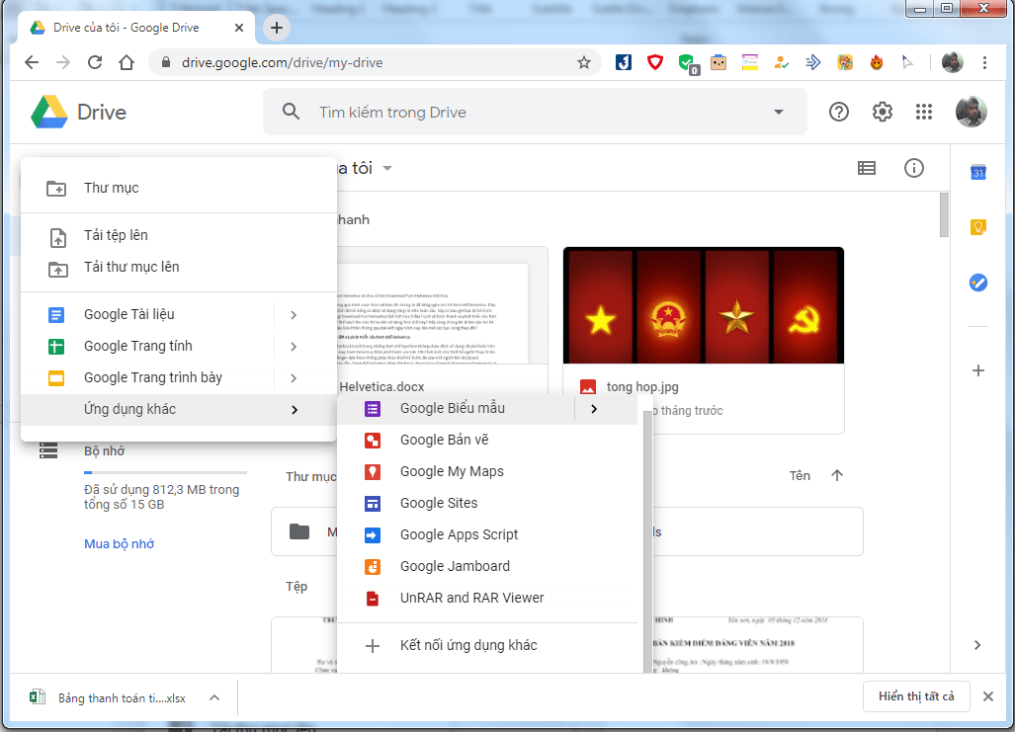Create a new Google Tài liệu

(147, 314)
